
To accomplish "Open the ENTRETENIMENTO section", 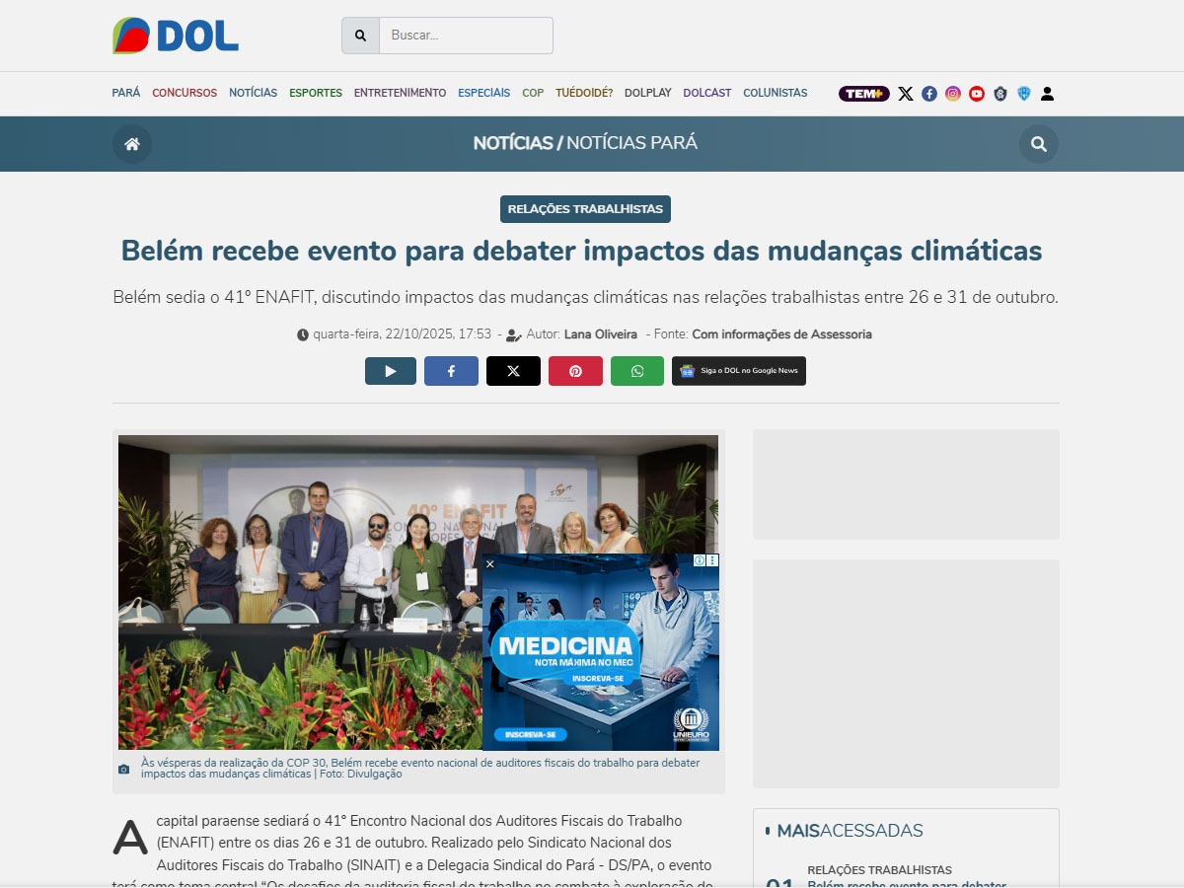I will coord(400,93).
